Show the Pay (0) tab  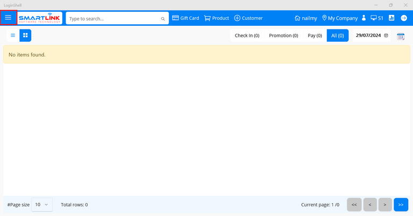[x=315, y=36]
